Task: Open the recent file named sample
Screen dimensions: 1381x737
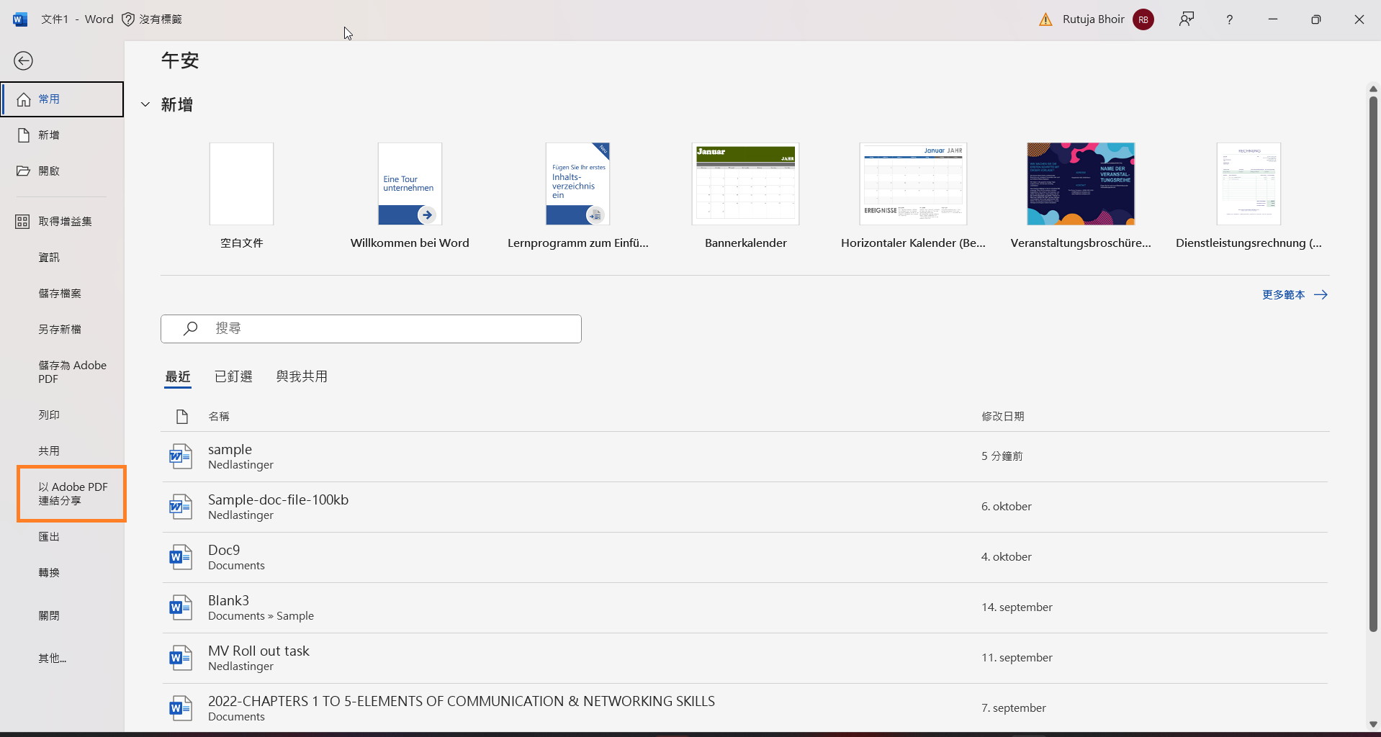Action: (x=230, y=450)
